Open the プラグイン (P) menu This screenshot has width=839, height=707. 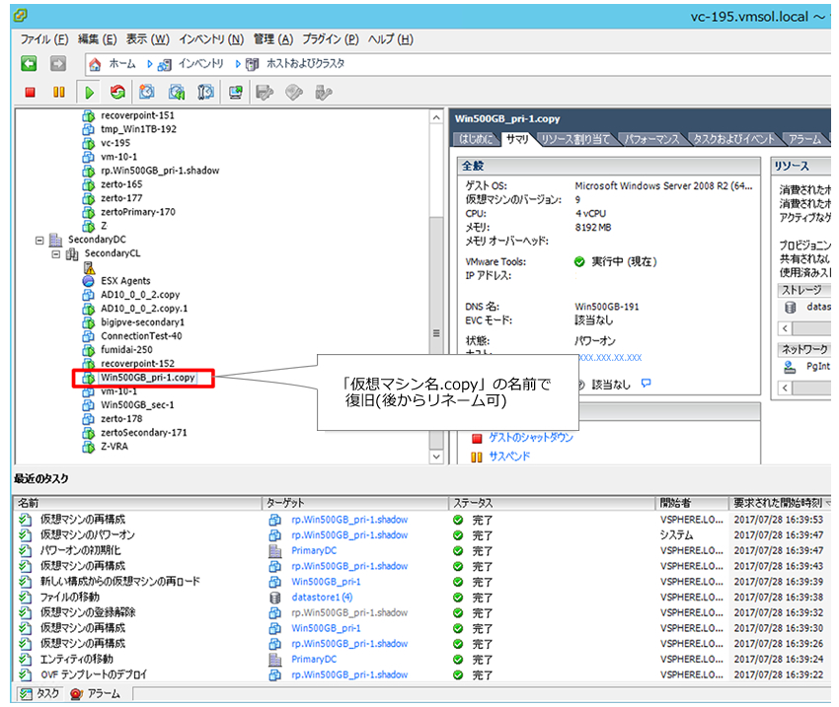point(330,39)
